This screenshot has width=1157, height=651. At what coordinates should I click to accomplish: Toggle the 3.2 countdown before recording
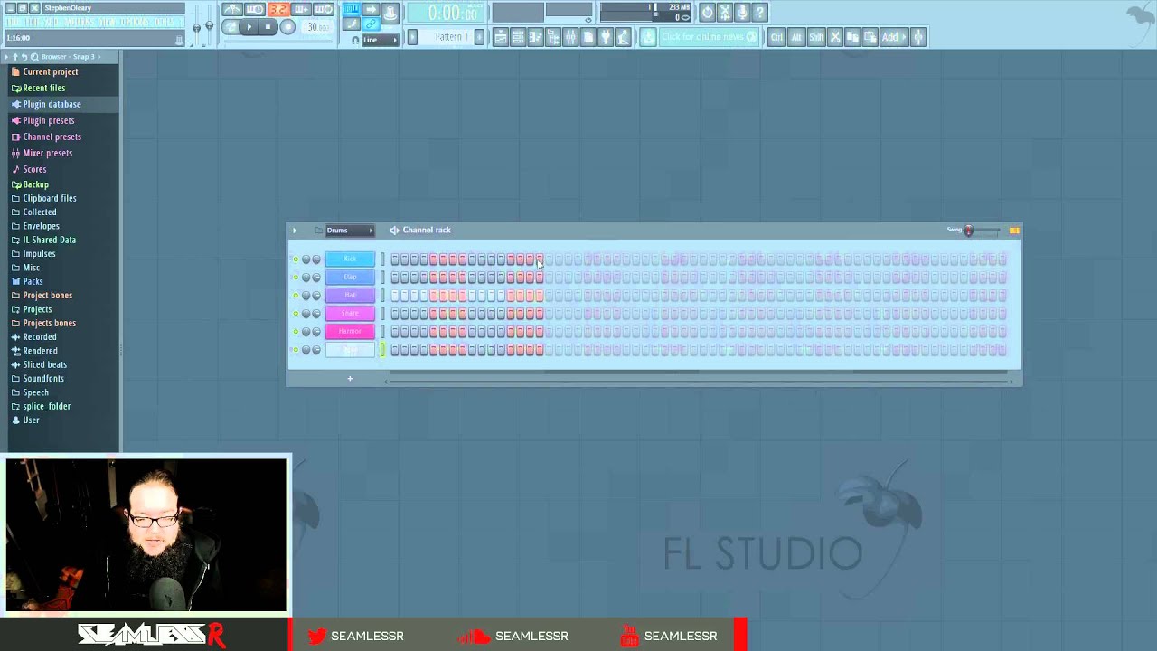[277, 10]
